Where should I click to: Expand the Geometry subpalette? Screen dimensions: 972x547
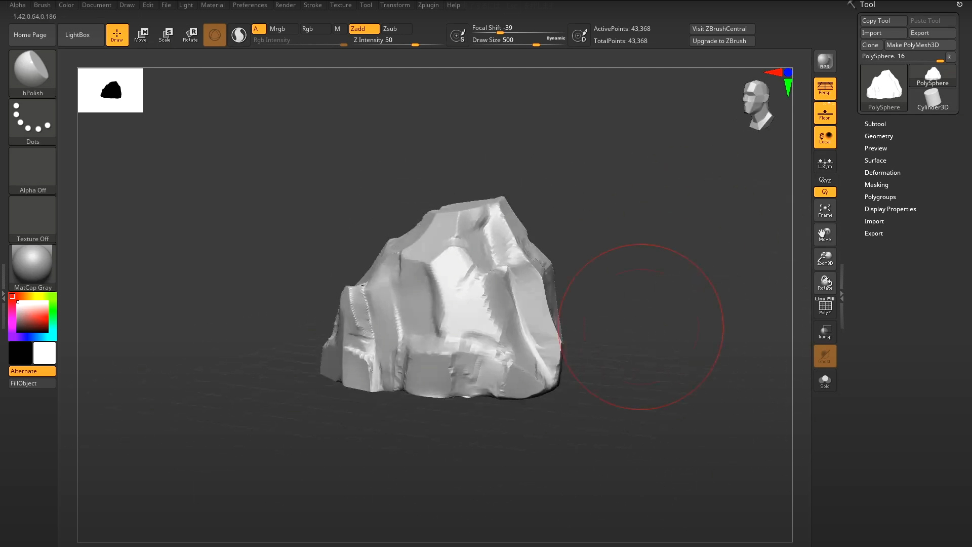coord(878,136)
